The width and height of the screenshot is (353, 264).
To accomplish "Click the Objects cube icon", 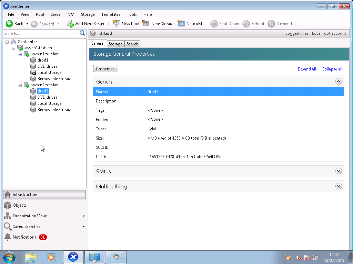I will tap(8, 205).
